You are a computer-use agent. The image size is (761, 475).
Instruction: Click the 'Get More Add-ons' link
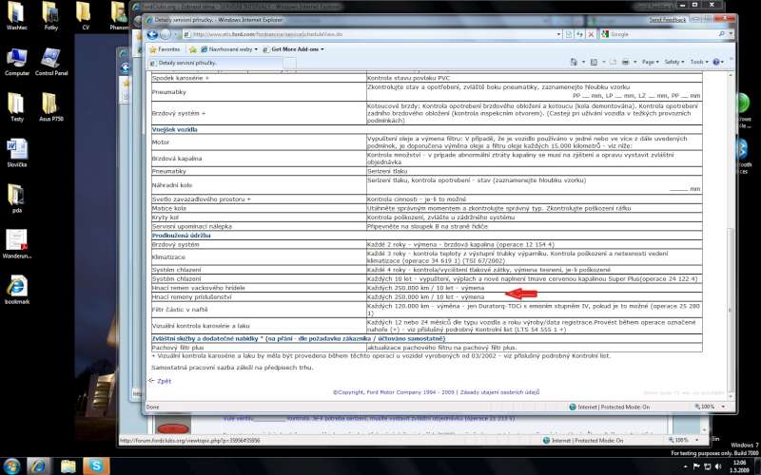[x=297, y=48]
